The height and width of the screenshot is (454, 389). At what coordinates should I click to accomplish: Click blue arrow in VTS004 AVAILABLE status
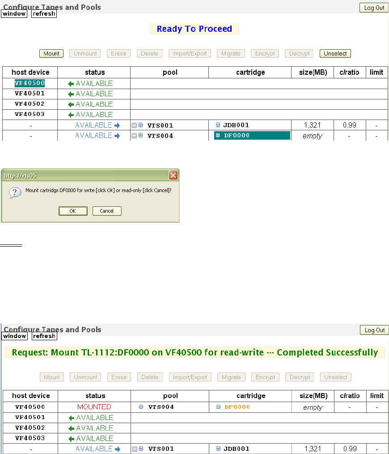point(118,136)
